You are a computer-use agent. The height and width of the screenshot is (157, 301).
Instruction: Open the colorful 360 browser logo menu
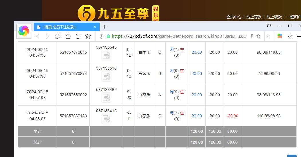(24, 31)
